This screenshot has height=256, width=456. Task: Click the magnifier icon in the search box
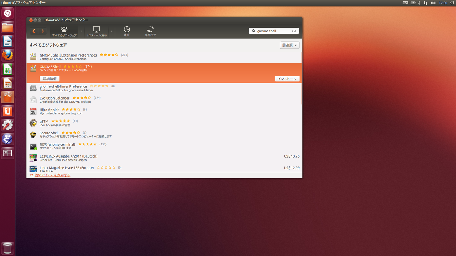click(253, 31)
